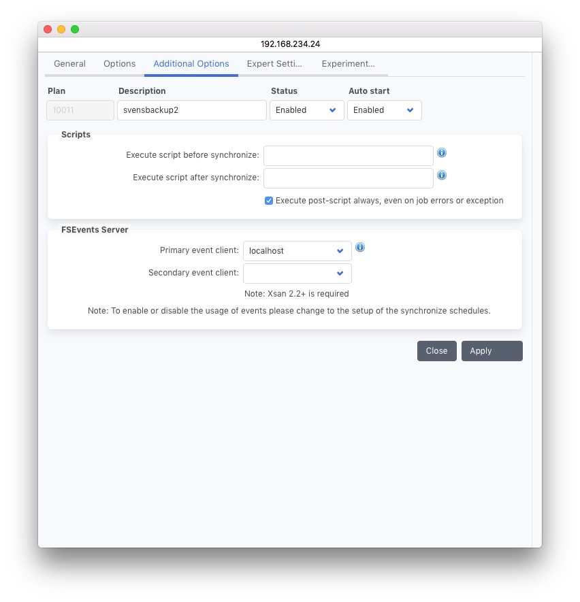Click the Description field containing svensbackup2

click(x=191, y=110)
